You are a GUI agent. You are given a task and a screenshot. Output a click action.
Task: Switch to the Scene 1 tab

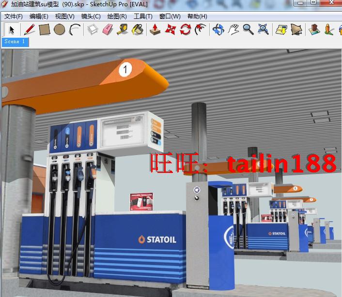[x=15, y=42]
